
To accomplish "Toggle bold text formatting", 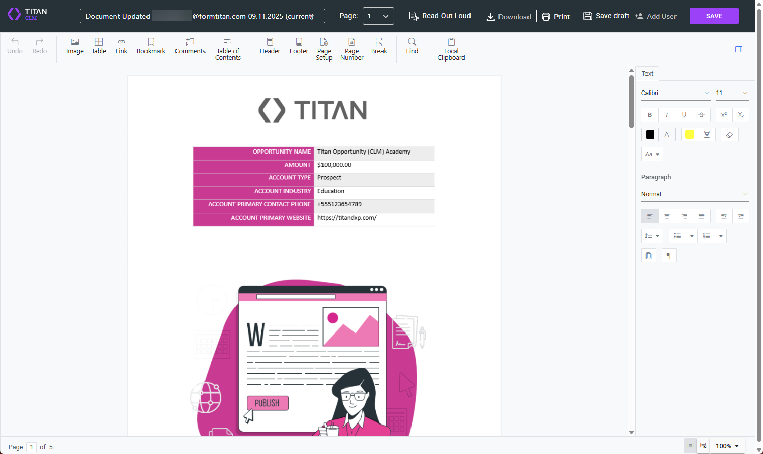I will pyautogui.click(x=650, y=114).
